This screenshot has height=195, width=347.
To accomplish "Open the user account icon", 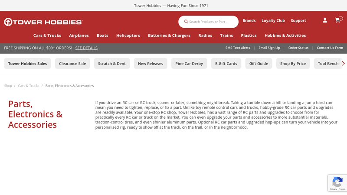I will click(x=325, y=20).
